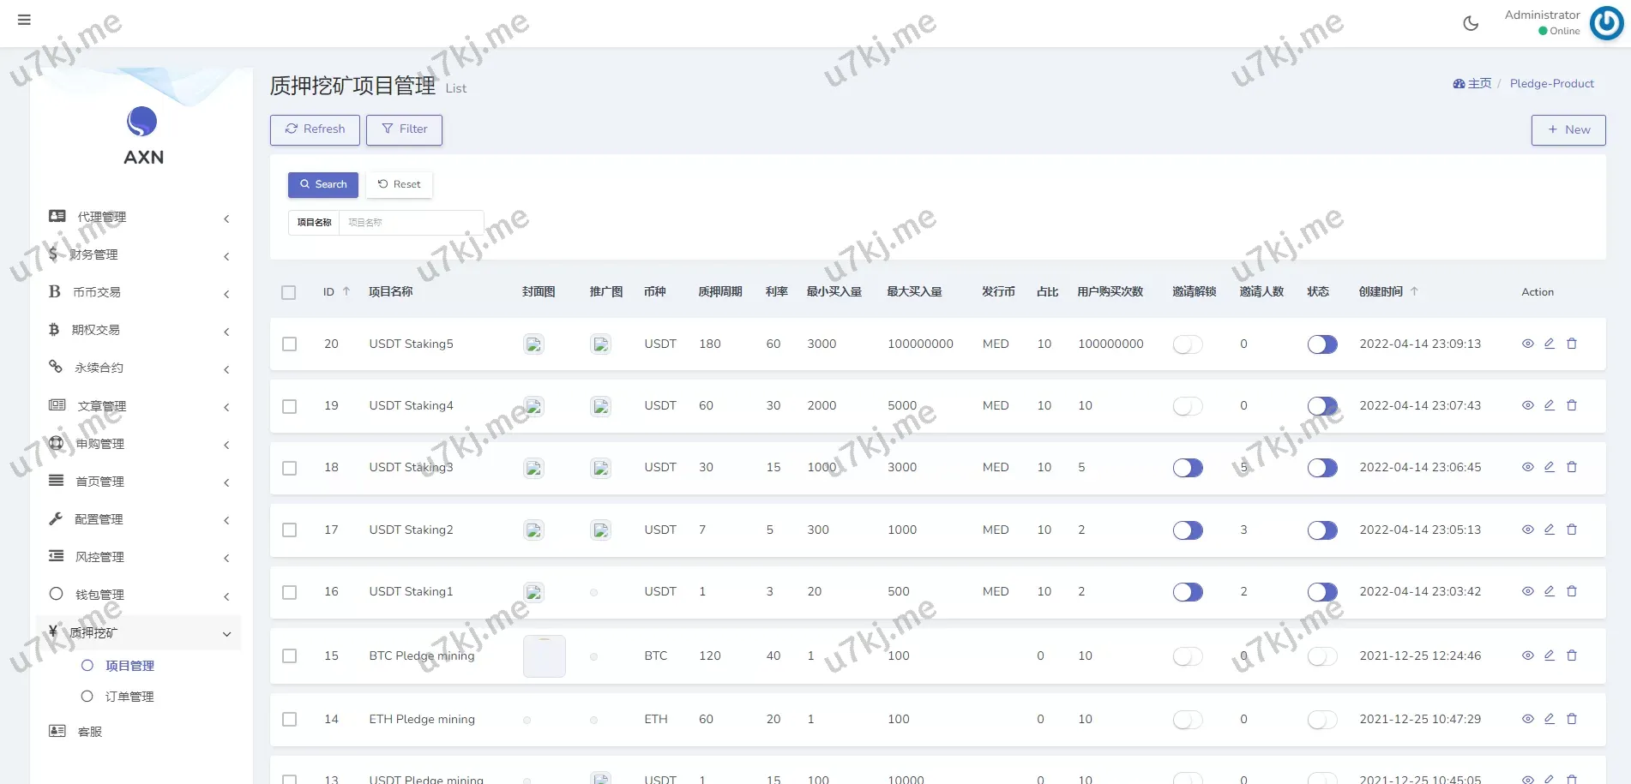Enable dark mode with the moon icon
Viewport: 1631px width, 784px height.
[x=1471, y=23]
